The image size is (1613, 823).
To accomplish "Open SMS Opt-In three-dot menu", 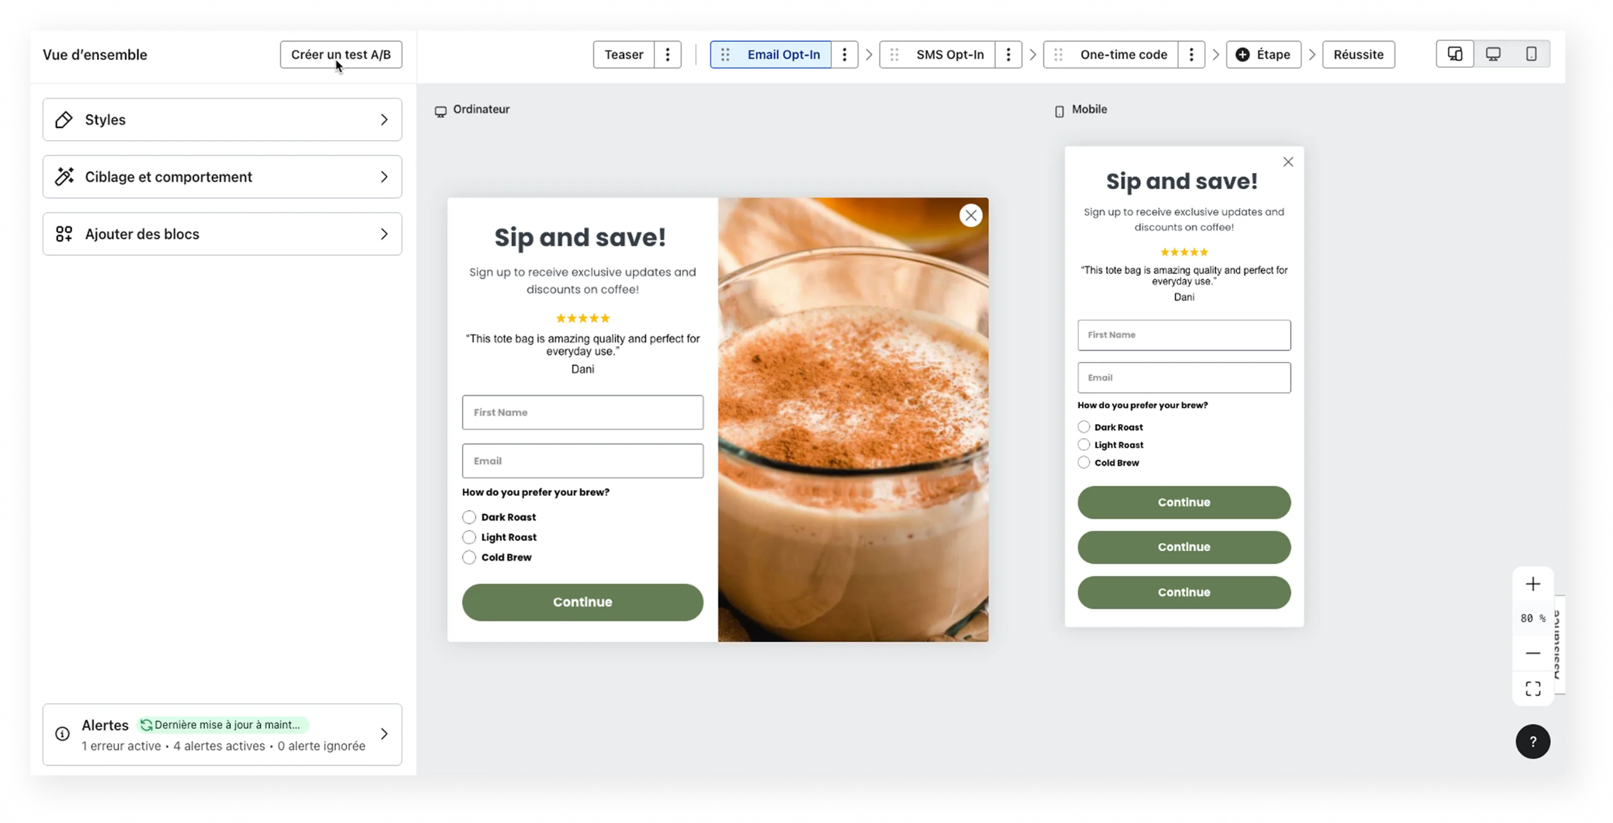I will pos(1008,55).
